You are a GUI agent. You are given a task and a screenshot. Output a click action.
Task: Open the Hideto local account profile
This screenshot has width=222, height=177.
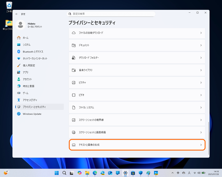point(29,25)
